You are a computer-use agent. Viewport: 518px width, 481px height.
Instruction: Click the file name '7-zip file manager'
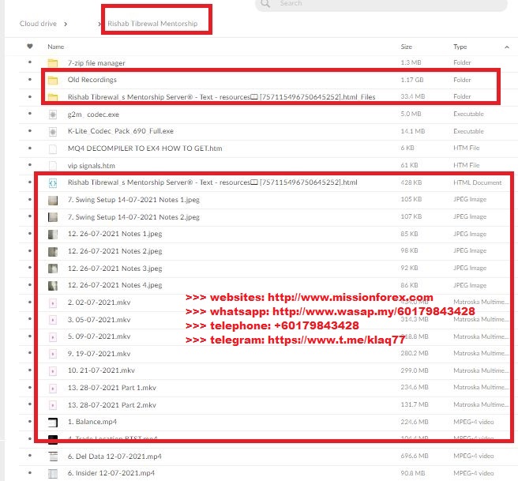96,63
